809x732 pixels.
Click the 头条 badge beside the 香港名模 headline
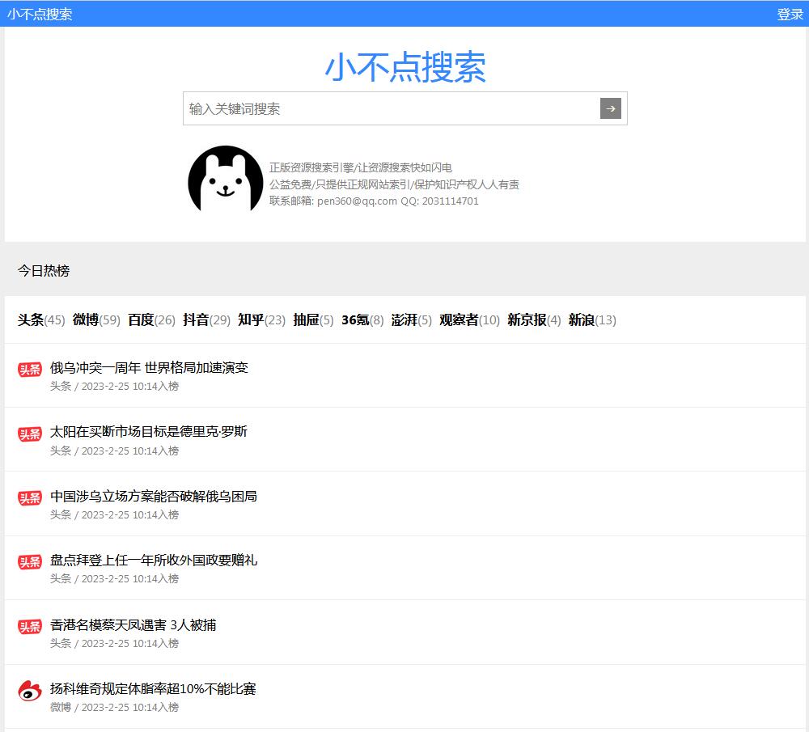pos(29,625)
